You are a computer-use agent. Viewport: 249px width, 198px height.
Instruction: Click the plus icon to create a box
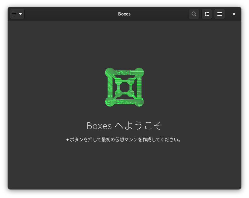[14, 14]
